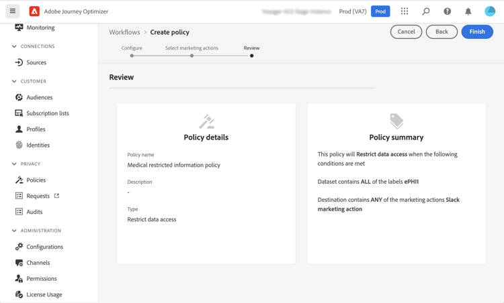Open the notifications bell
The height and width of the screenshot is (303, 504).
468,11
